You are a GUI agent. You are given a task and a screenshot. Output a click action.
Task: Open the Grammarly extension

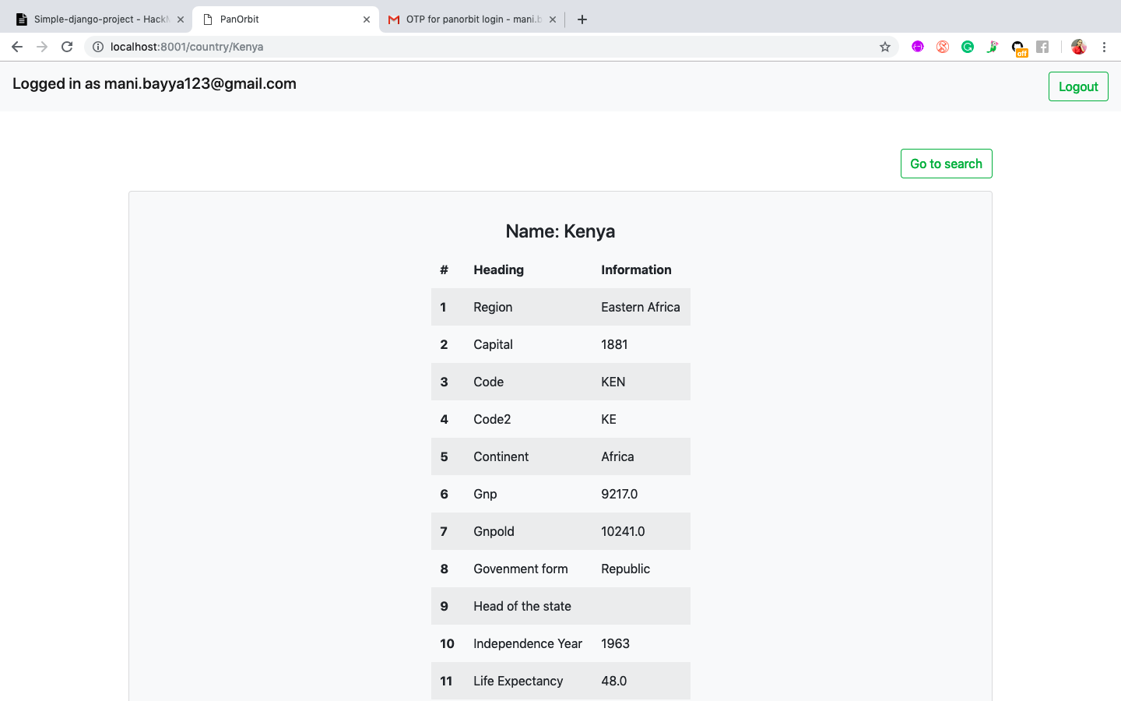[968, 47]
